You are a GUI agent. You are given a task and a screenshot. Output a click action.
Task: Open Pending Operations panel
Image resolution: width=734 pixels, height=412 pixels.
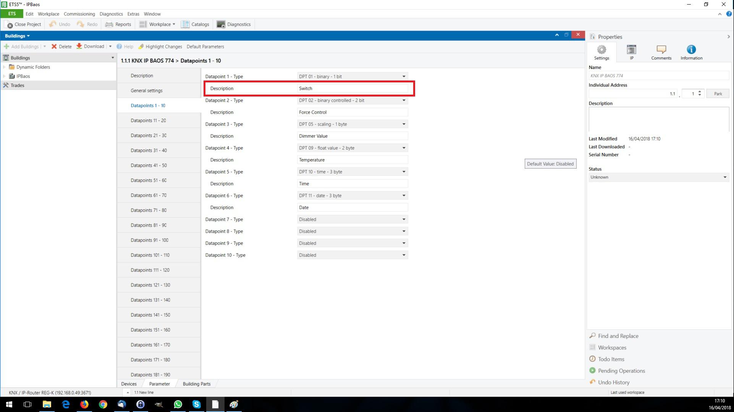tap(621, 371)
